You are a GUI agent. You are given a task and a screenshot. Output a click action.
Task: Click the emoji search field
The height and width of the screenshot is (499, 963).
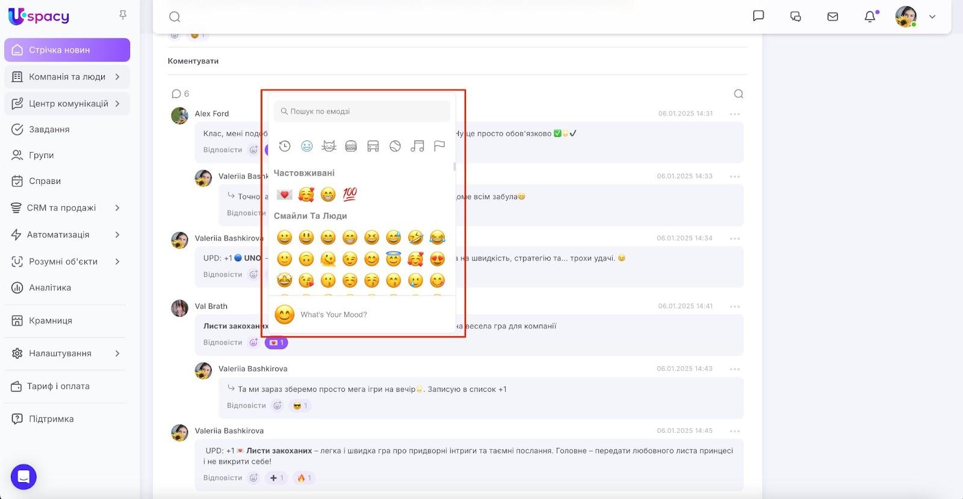[362, 111]
